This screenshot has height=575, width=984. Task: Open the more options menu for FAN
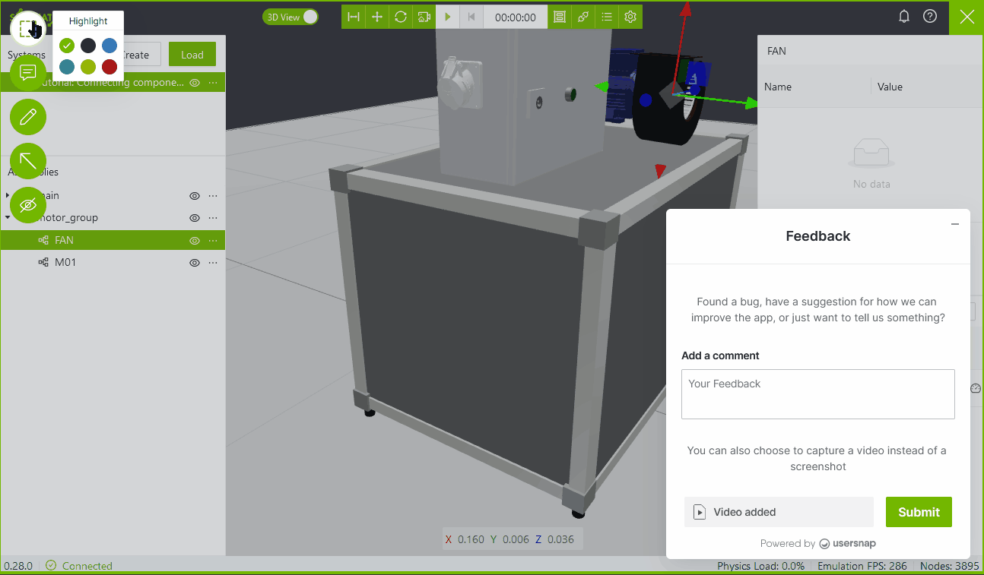[x=213, y=240]
